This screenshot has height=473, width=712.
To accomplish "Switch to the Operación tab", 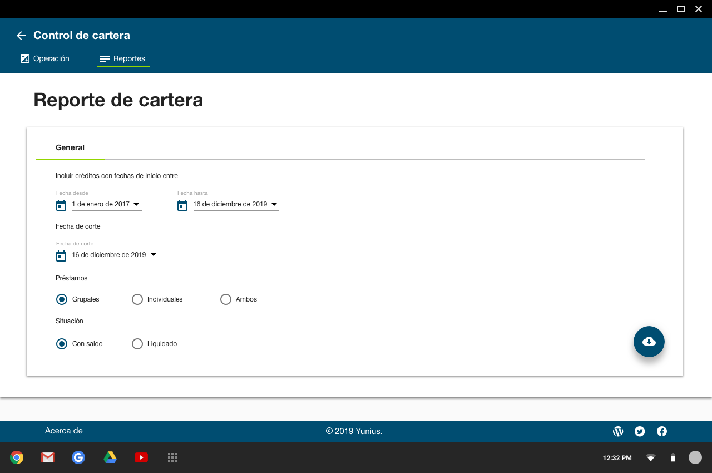I will 45,58.
